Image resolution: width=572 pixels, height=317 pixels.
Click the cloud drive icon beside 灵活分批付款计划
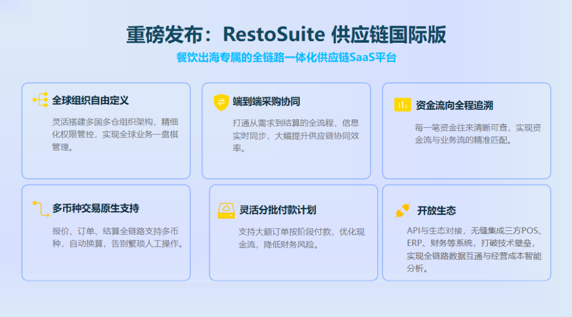226,211
